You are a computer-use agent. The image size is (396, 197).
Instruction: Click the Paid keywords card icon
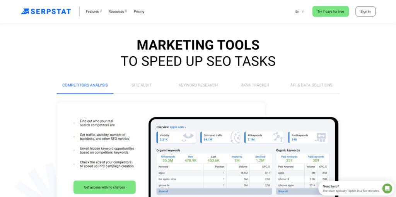[x=321, y=137]
